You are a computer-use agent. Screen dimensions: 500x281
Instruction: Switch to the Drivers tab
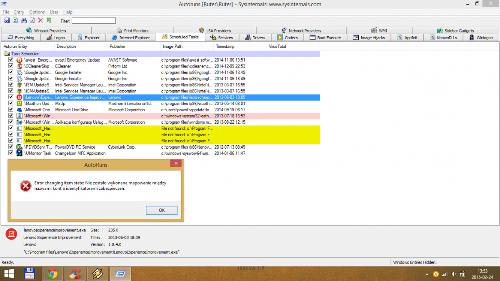point(255,37)
